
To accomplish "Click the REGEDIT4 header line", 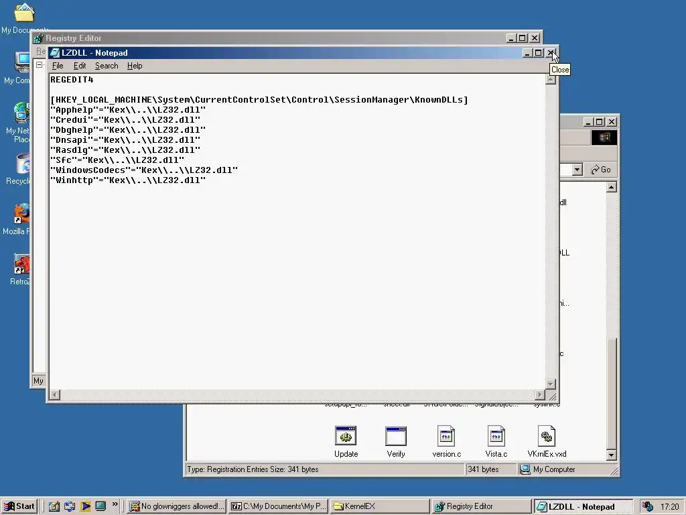I will pyautogui.click(x=72, y=80).
